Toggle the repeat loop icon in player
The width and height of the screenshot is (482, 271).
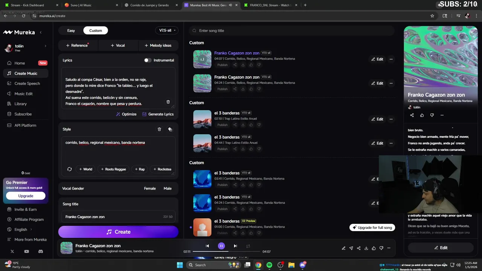[x=248, y=246]
